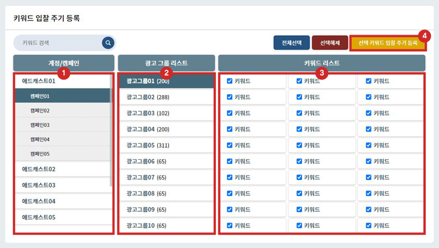The width and height of the screenshot is (439, 248).
Task: Select 광고그룹10 (65) ad group
Action: point(147,226)
